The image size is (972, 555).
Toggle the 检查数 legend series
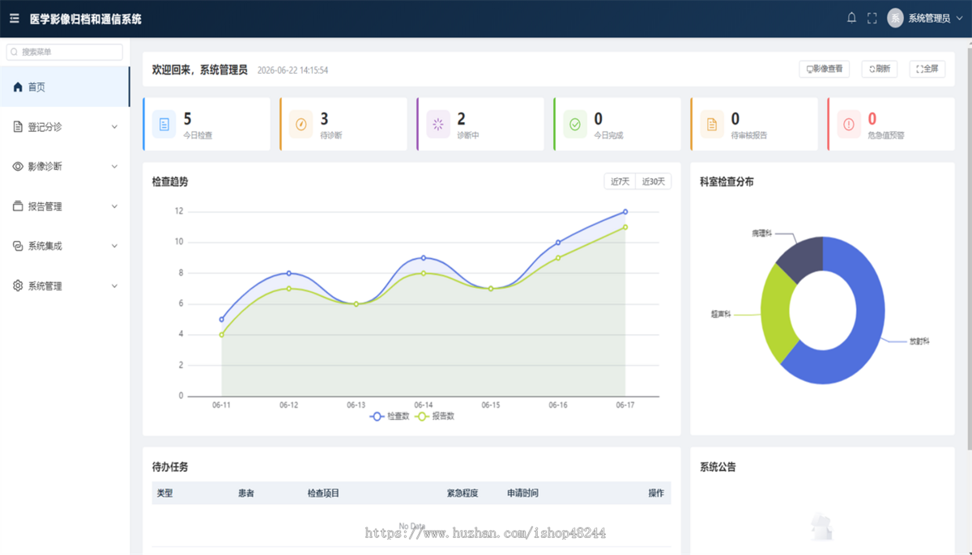[390, 416]
